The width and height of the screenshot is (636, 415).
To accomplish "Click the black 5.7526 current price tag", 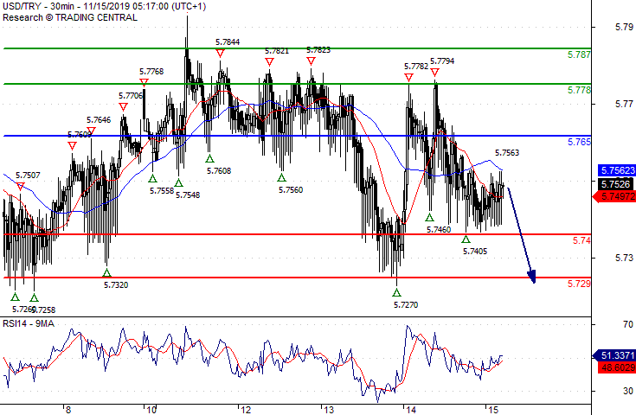I will [616, 184].
